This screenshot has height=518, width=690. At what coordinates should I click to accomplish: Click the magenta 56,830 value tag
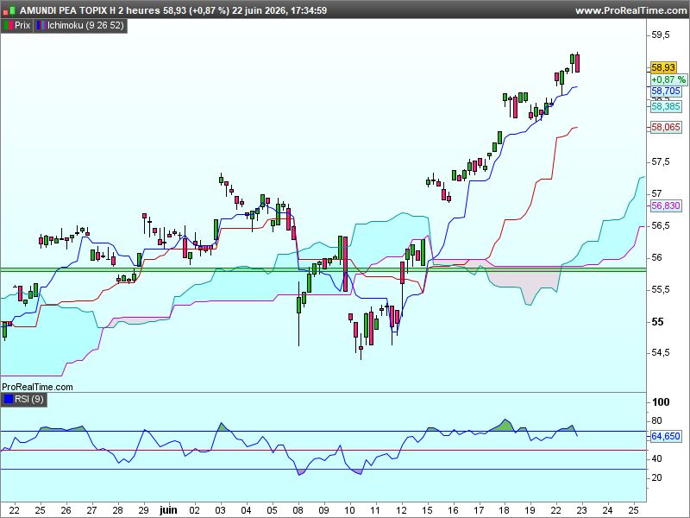point(666,205)
